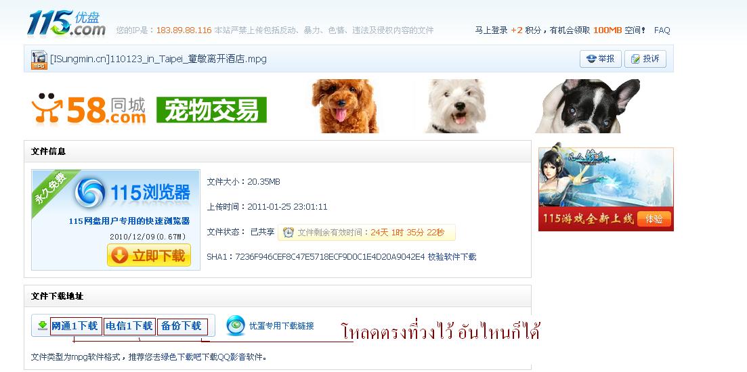
Task: Download via 电信1下载 link
Action: (x=129, y=326)
